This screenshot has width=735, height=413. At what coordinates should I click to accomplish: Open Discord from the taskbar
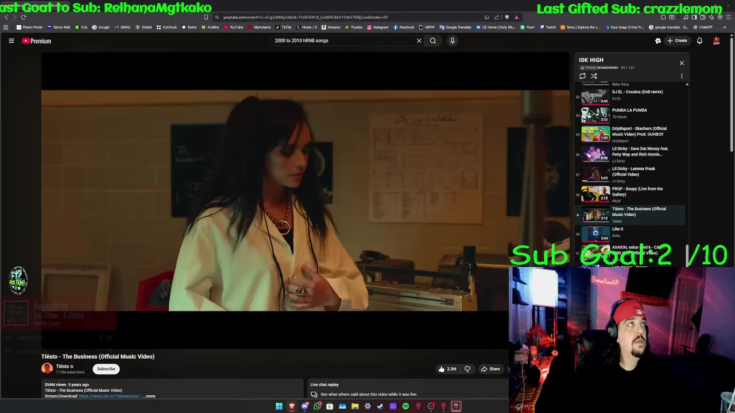point(305,406)
